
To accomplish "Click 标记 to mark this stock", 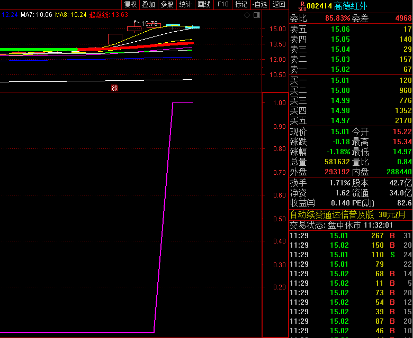I will tap(241, 4).
